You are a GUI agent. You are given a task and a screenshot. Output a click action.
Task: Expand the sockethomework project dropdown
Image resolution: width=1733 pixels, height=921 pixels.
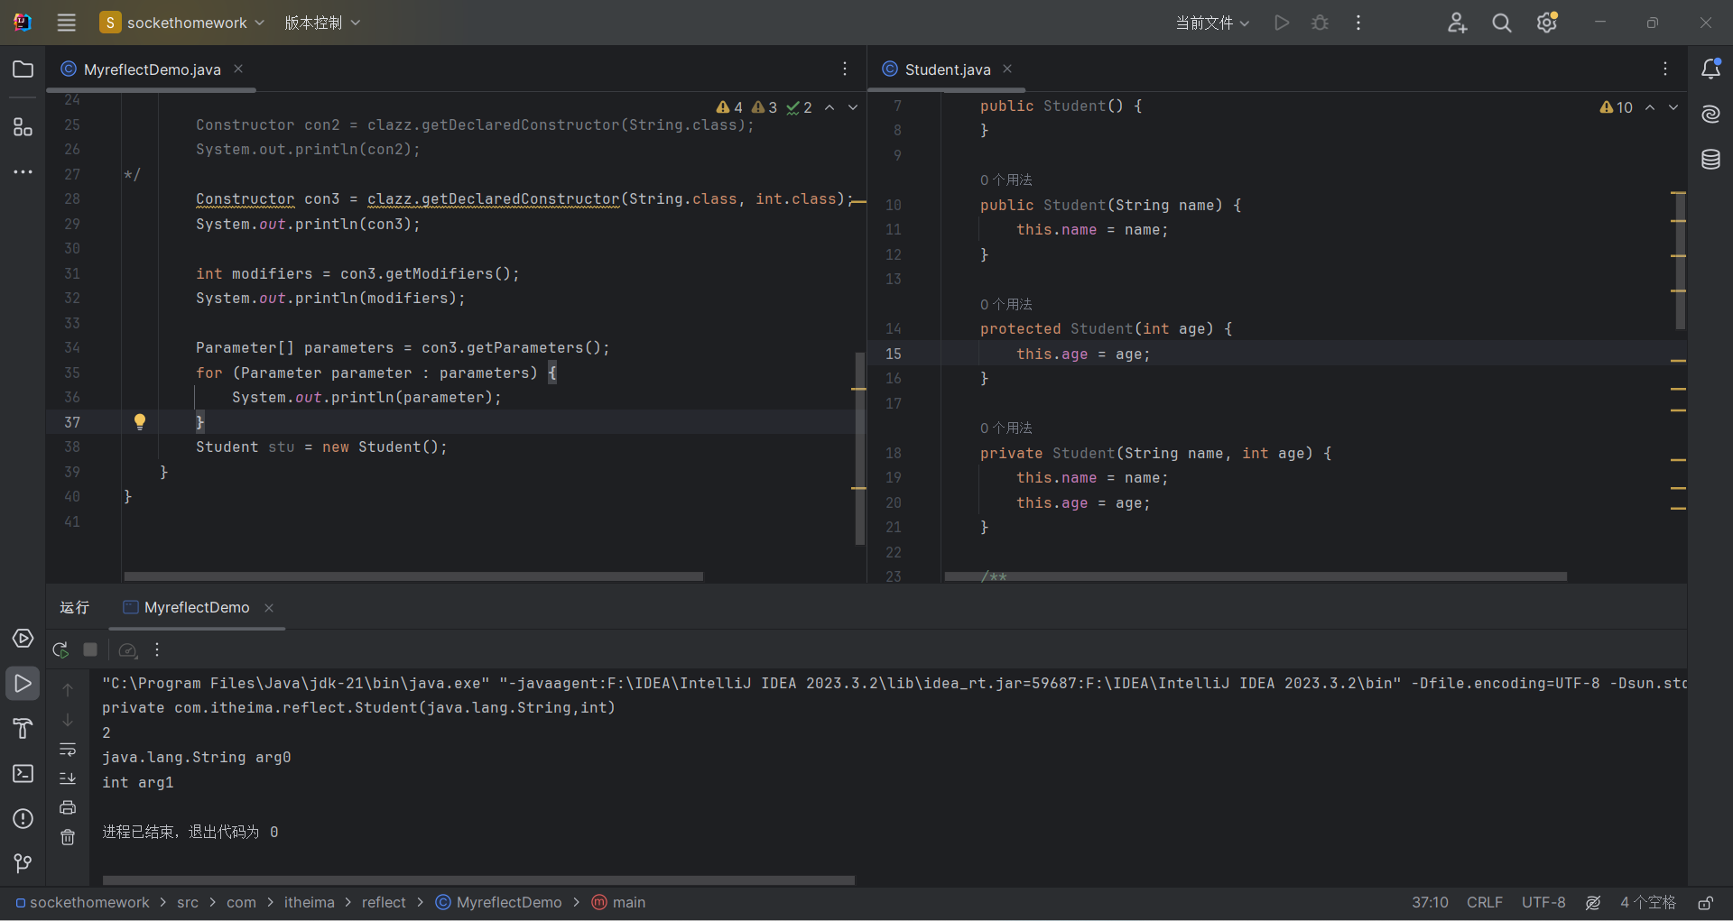coord(182,23)
